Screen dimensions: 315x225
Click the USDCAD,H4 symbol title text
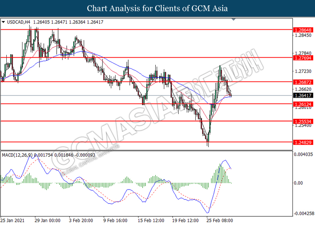click(x=18, y=22)
